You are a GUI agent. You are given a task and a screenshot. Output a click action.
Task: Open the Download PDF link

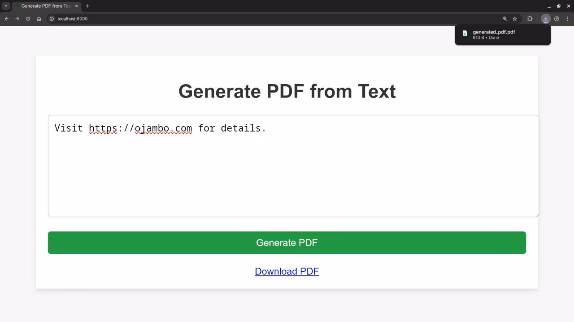point(287,271)
